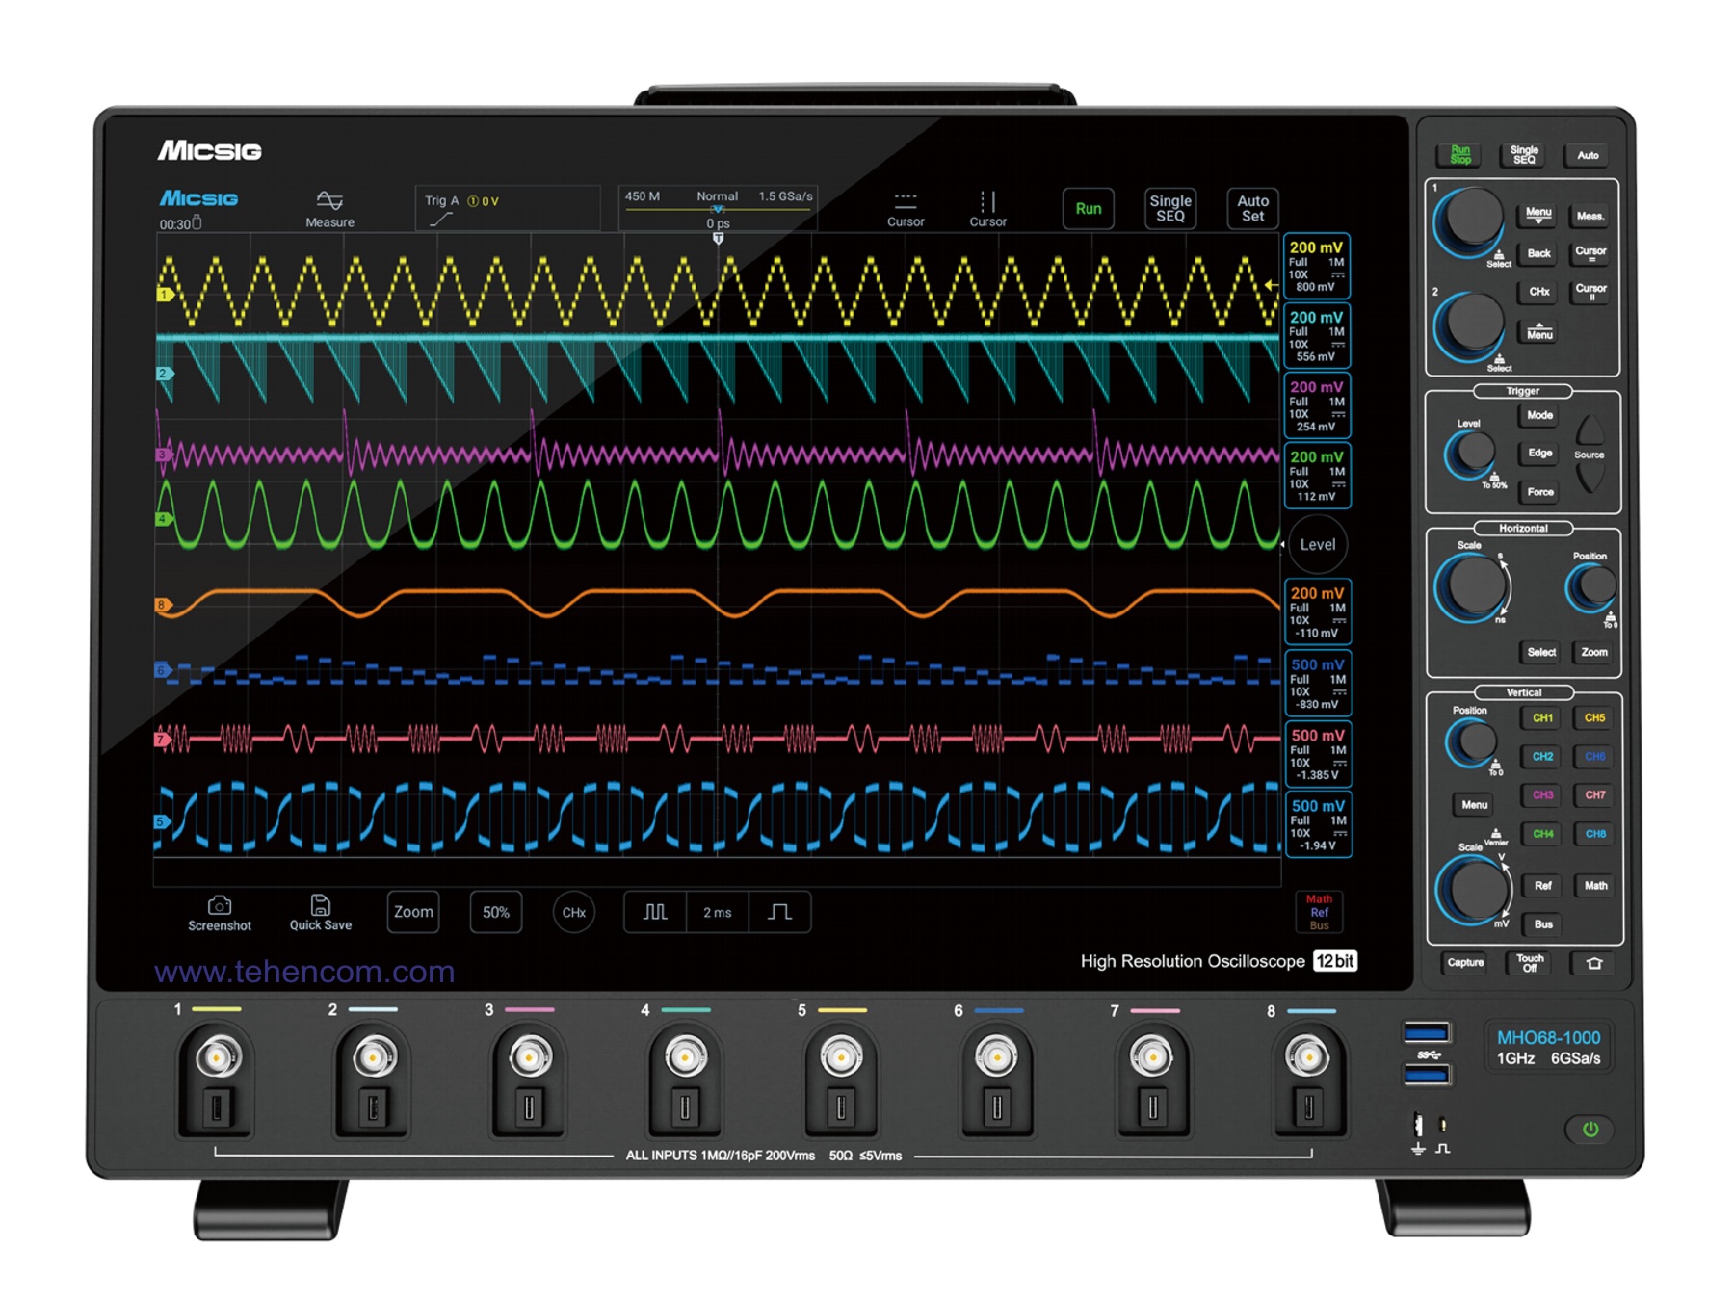Hit the vertical Math button
The image size is (1734, 1300).
pos(1595,885)
